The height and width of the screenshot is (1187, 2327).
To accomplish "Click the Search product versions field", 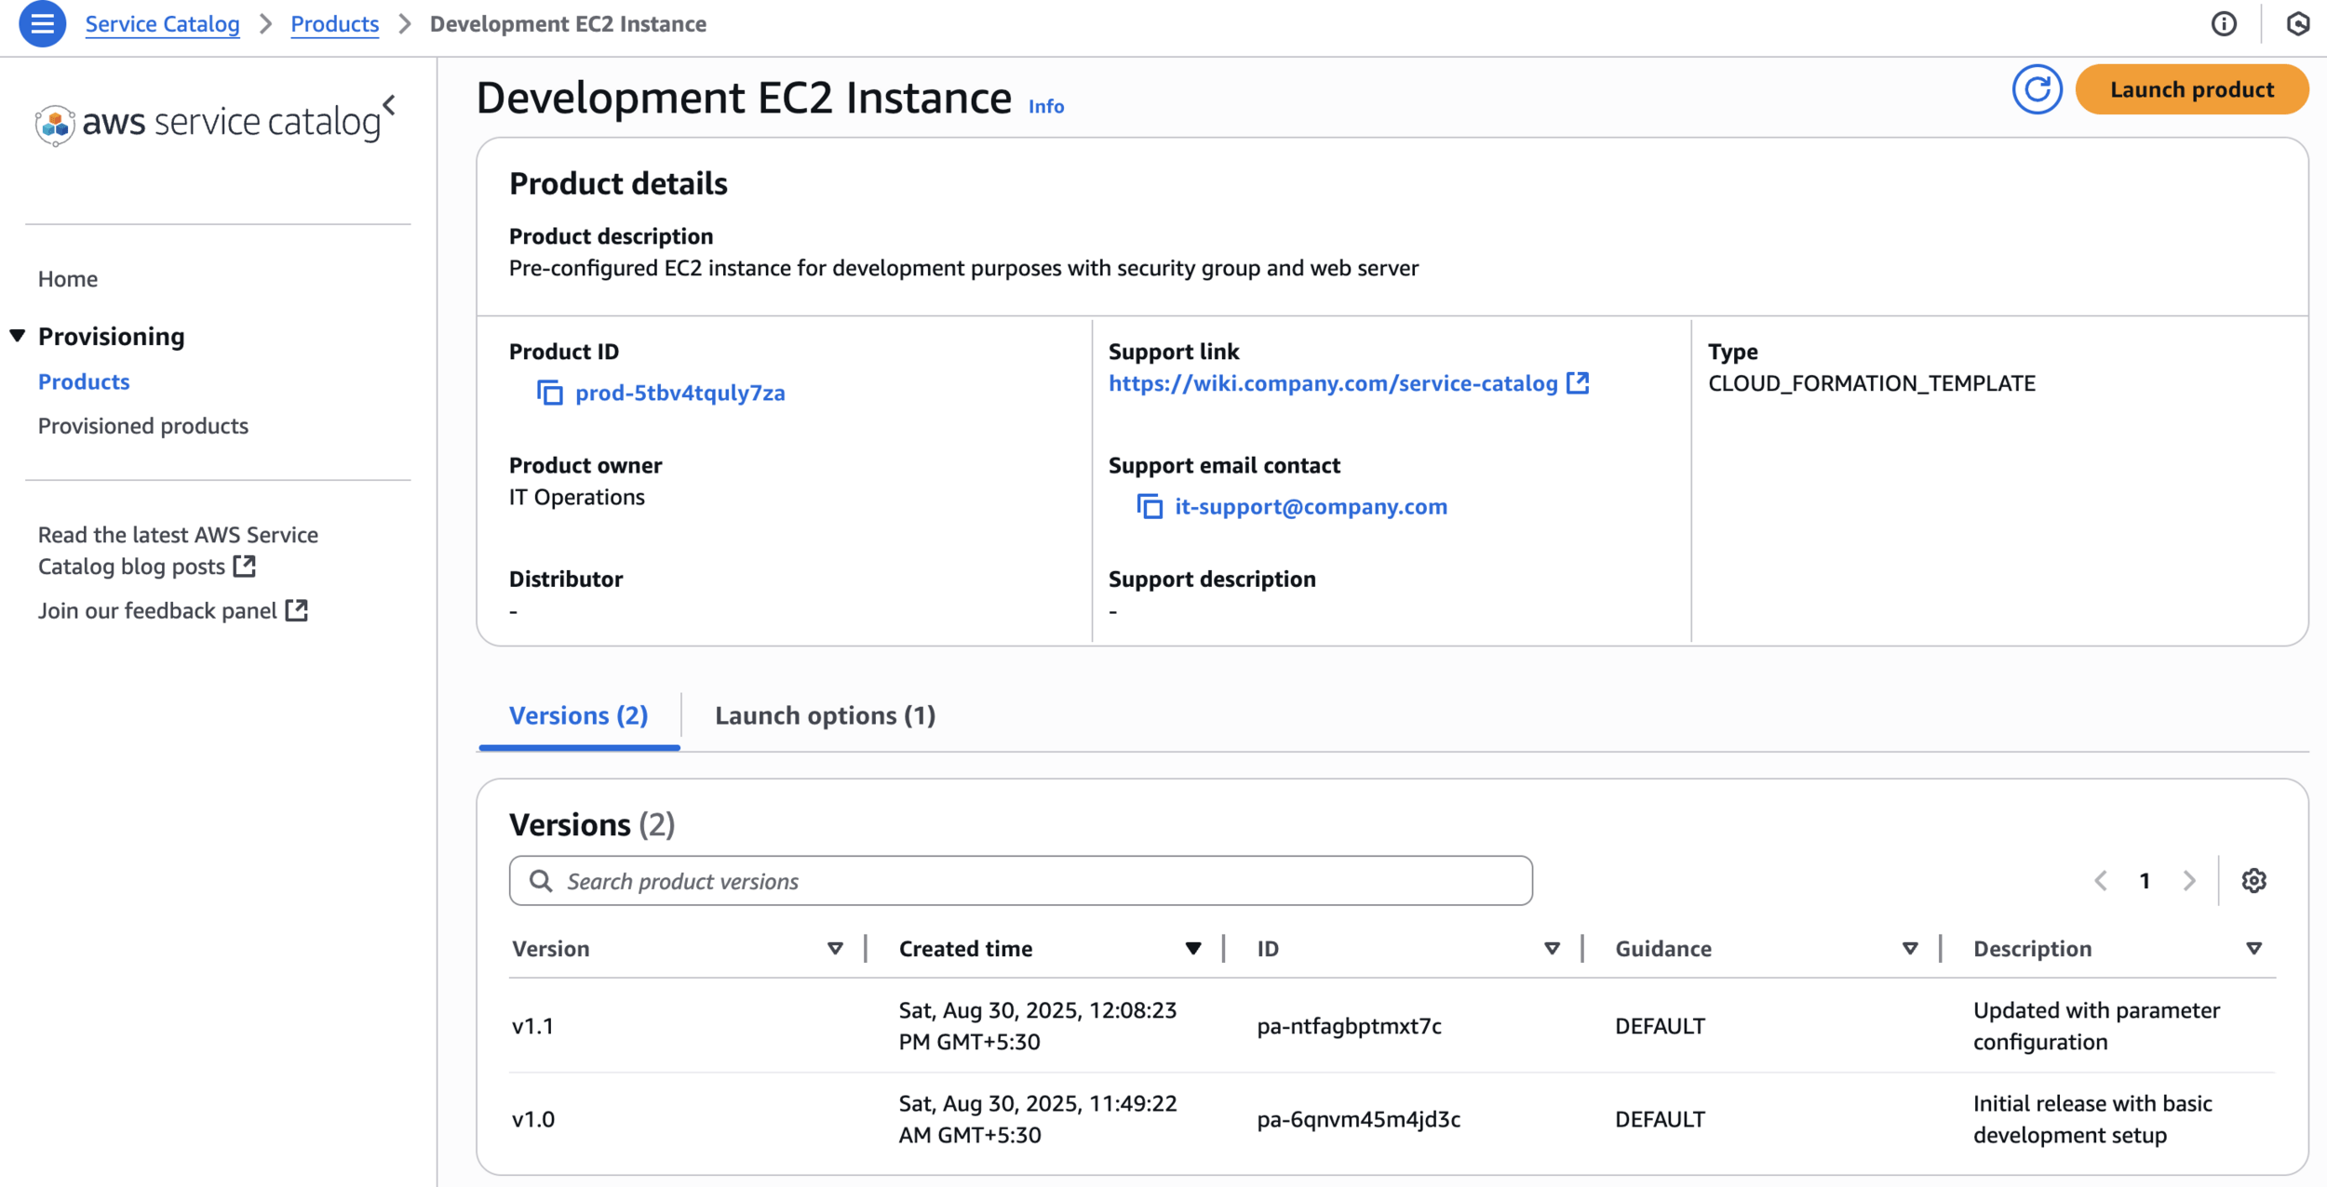I will (x=1020, y=880).
